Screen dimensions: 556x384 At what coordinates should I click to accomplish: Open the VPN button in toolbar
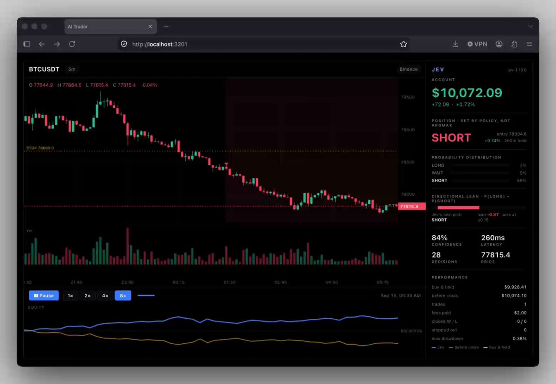(x=477, y=44)
